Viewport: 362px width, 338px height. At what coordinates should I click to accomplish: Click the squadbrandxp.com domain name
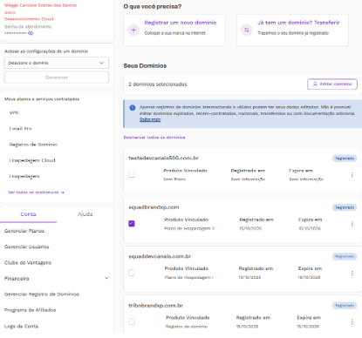154,207
